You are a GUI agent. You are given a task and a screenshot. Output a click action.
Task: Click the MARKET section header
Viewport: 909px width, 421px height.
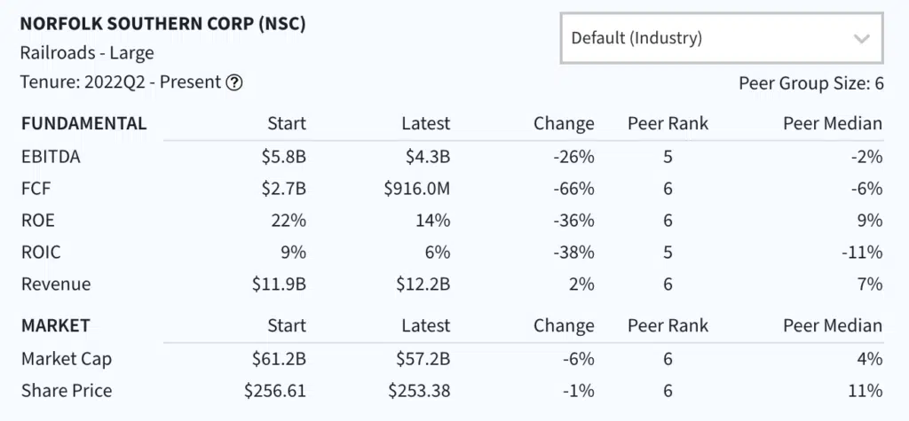(55, 325)
